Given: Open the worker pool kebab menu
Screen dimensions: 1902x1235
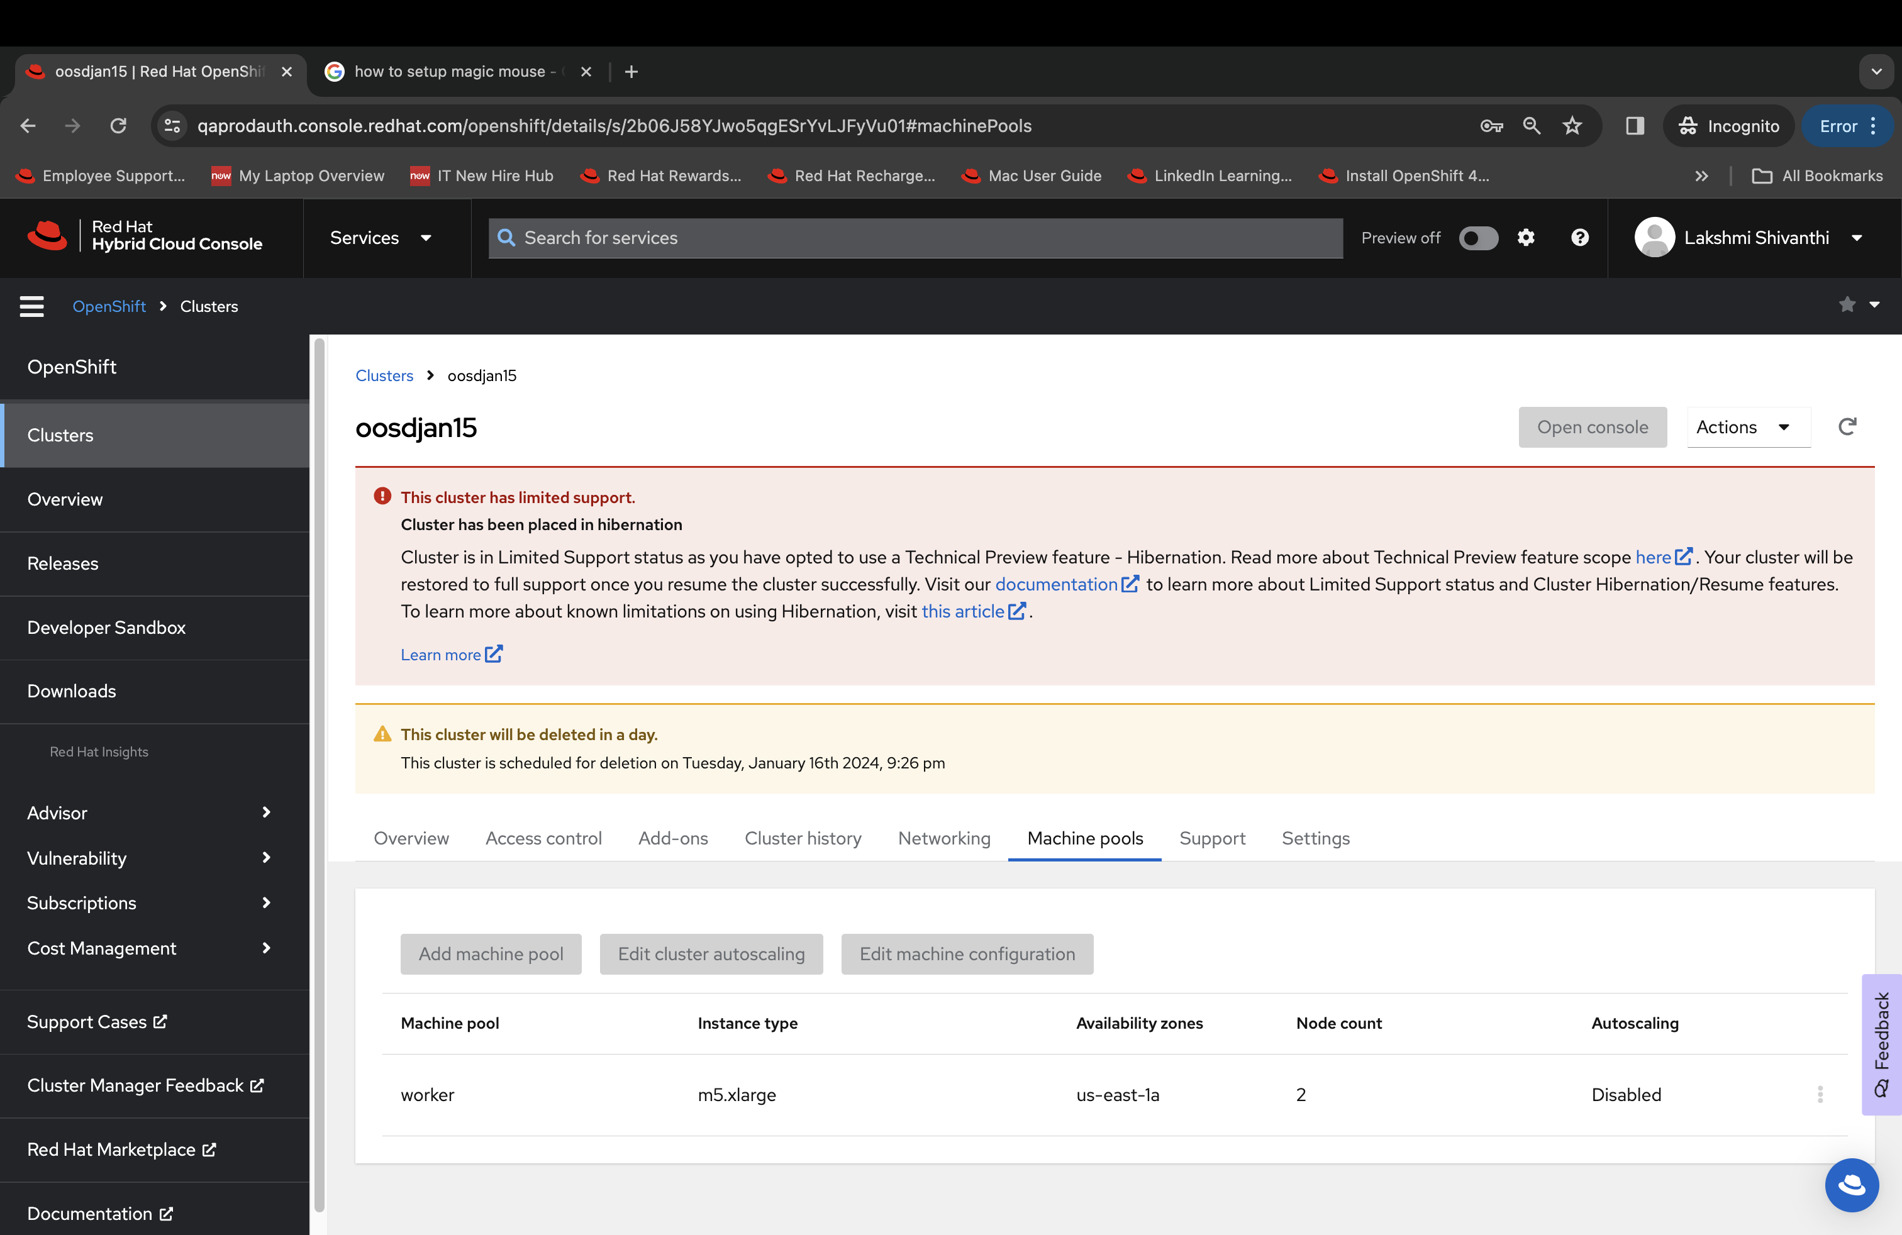Looking at the screenshot, I should [x=1820, y=1094].
